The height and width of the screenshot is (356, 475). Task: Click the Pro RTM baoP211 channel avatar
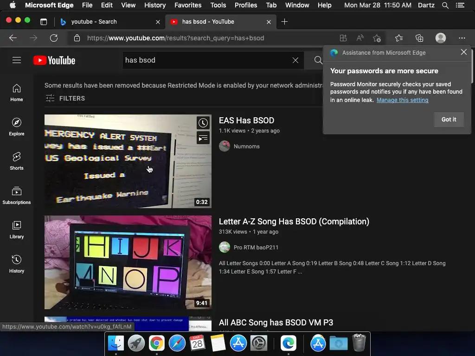(x=225, y=248)
